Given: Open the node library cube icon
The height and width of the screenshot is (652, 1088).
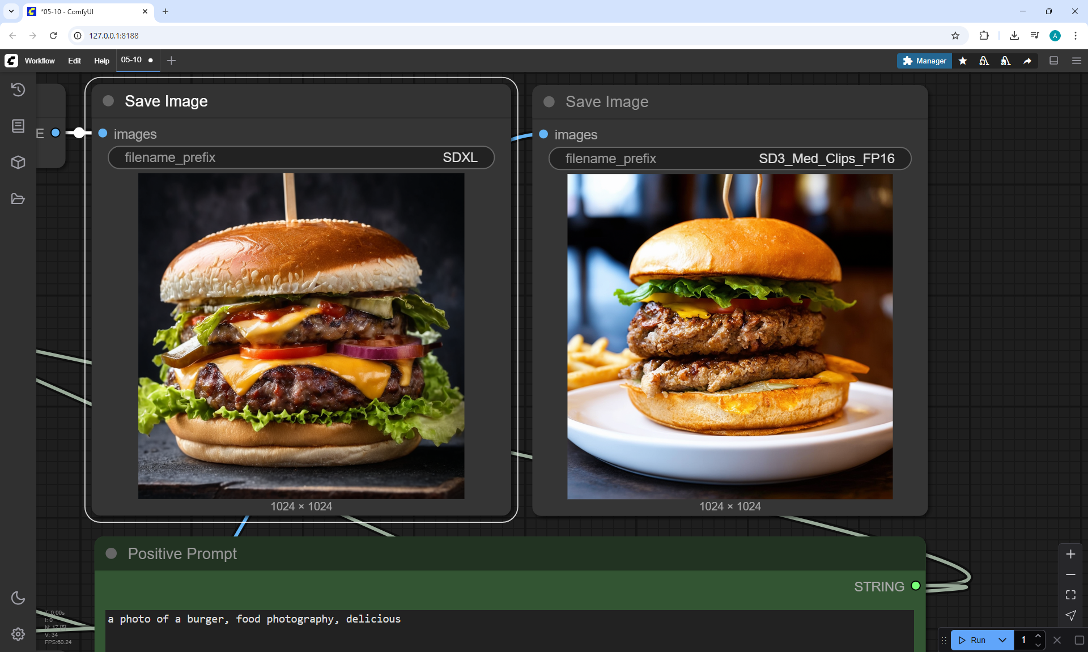Looking at the screenshot, I should tap(18, 163).
